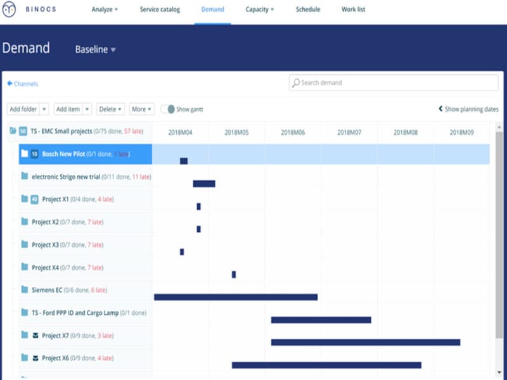507x380 pixels.
Task: Switch to the Service catalog tab
Action: point(160,9)
